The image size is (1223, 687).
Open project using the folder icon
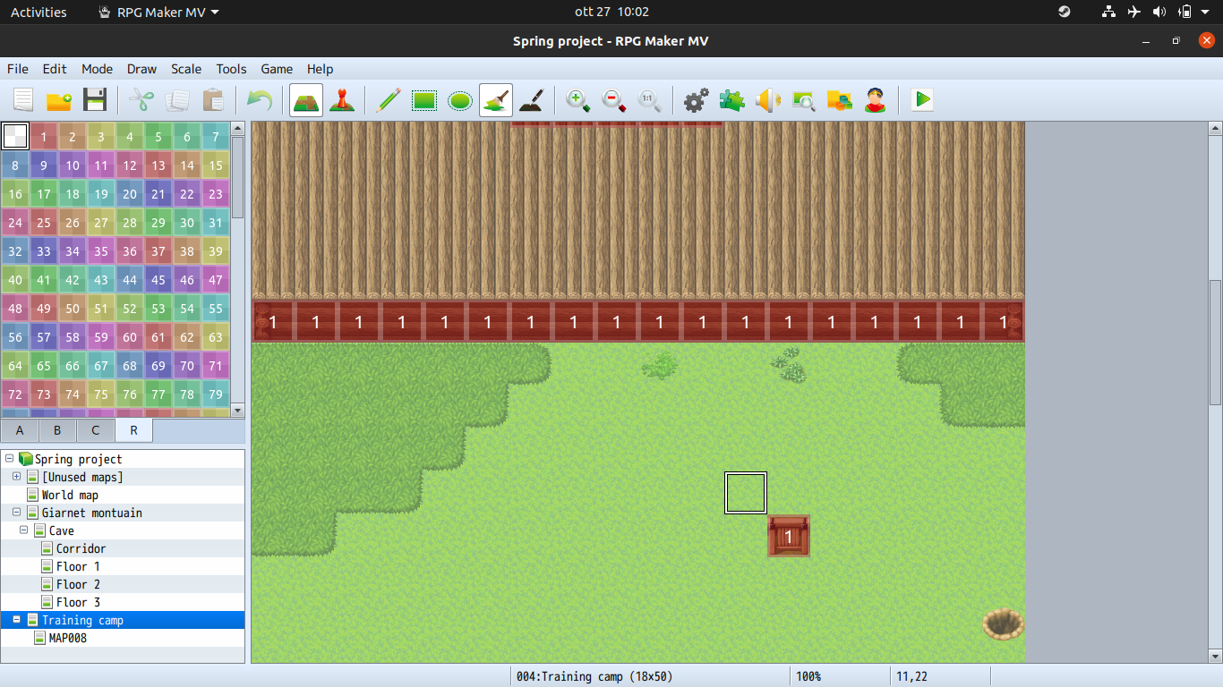point(59,100)
